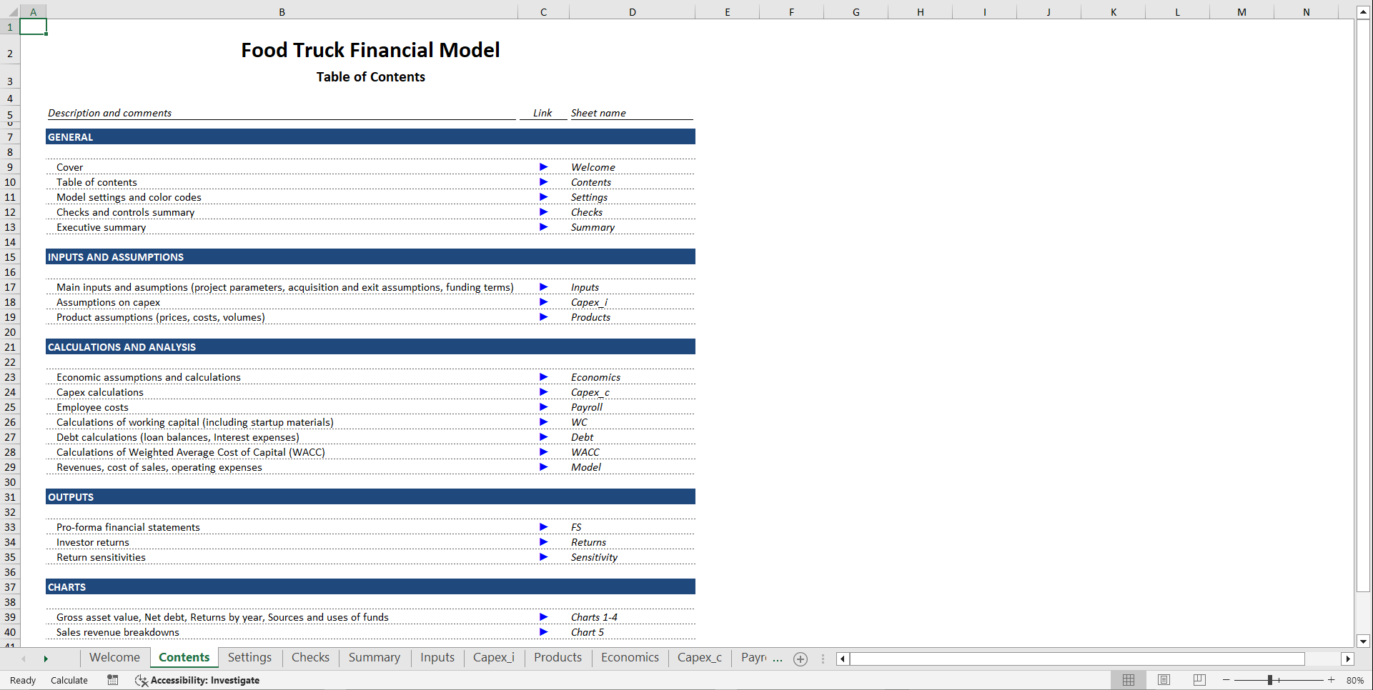1373x690 pixels.
Task: Follow the link arrow for Executive summary
Action: [x=543, y=227]
